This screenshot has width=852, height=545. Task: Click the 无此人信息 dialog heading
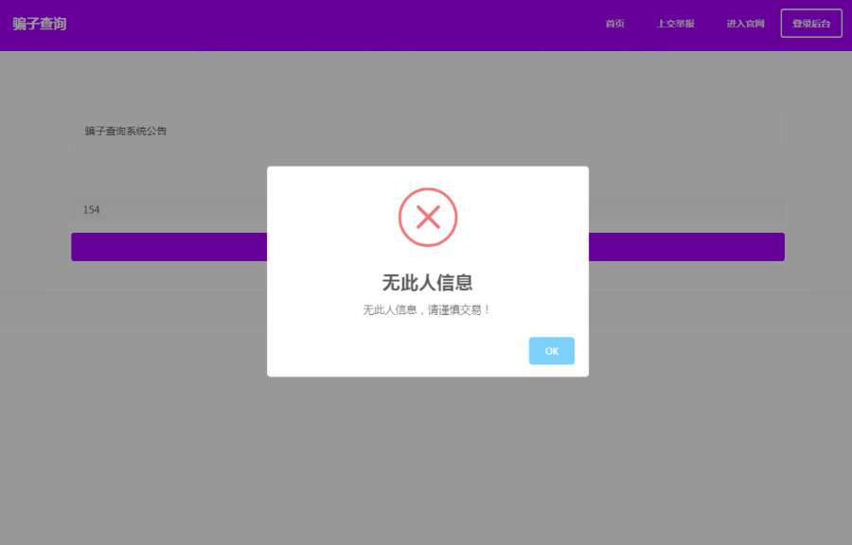(428, 282)
